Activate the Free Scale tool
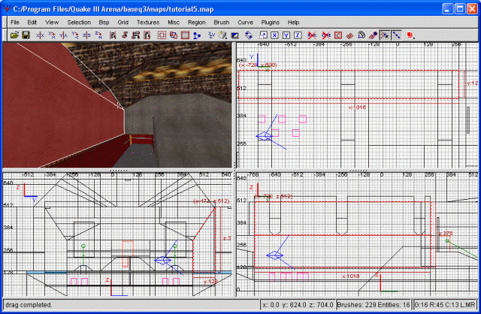This screenshot has height=314, width=481. (x=263, y=35)
